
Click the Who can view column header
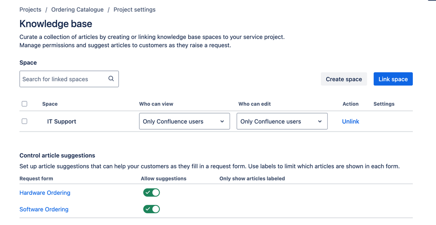pos(156,104)
